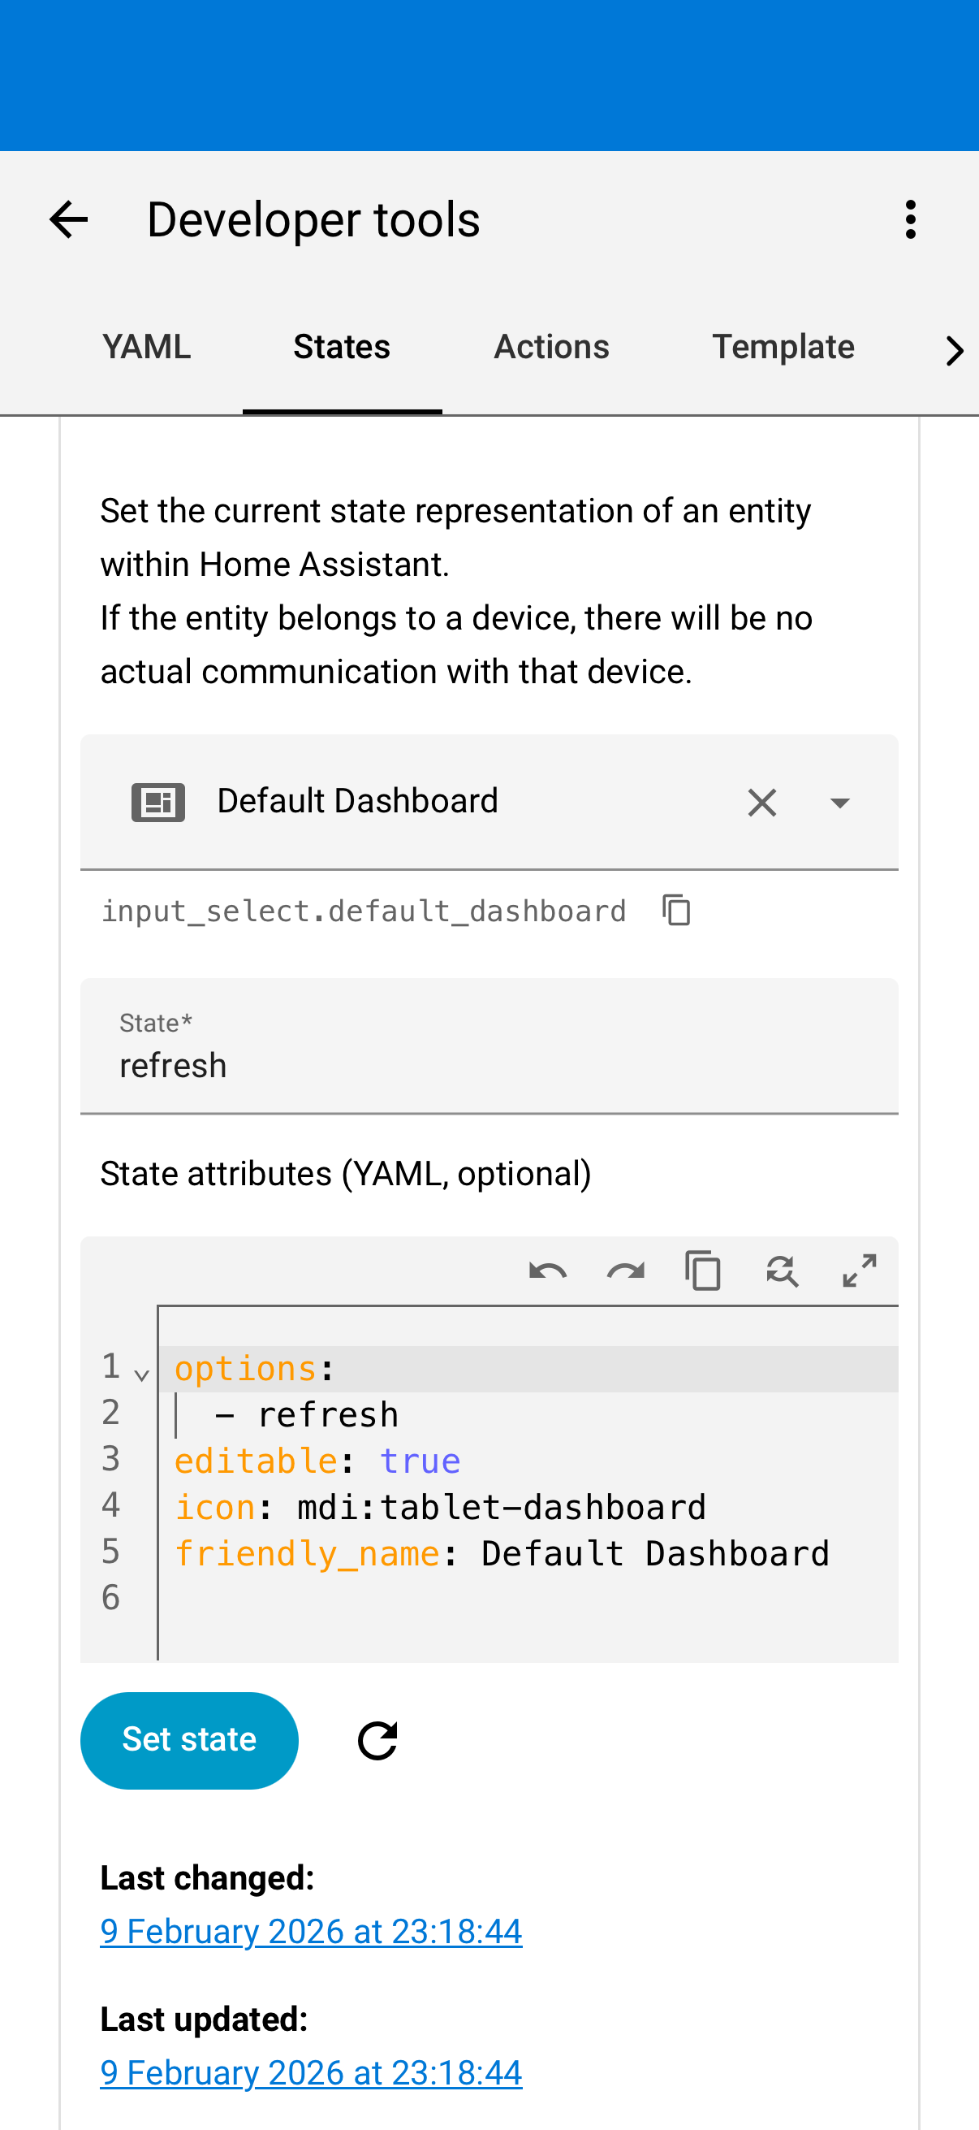
Task: Open the entity picker dropdown arrow
Action: coord(839,802)
